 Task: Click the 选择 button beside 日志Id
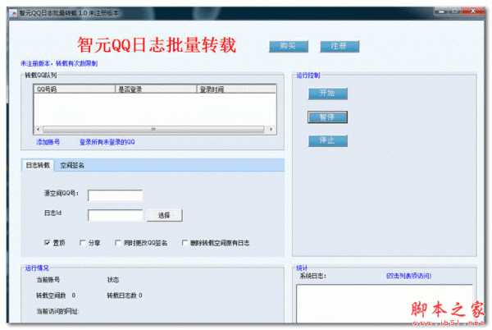165,215
